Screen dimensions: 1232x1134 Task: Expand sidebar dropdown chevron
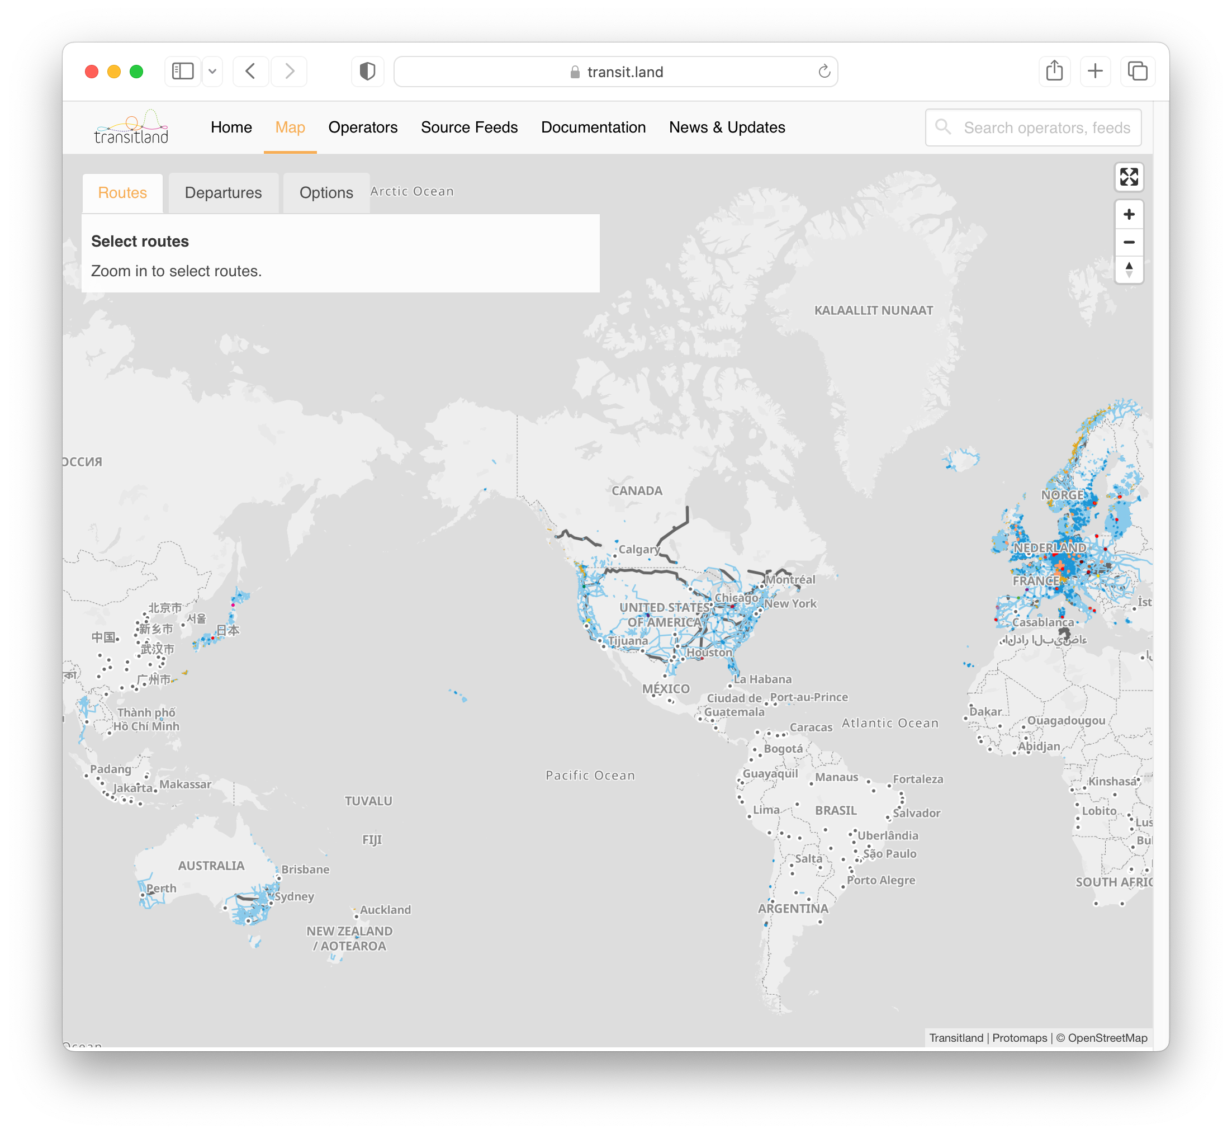click(x=212, y=71)
